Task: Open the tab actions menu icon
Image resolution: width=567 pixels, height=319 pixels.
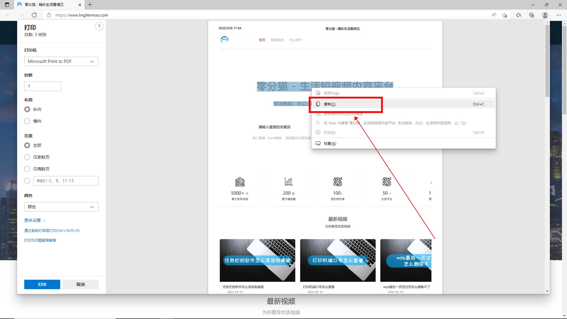Action: point(7,5)
